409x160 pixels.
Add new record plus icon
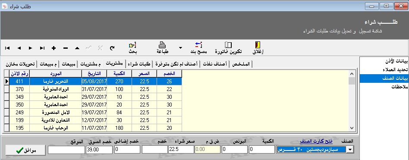pos(54,48)
